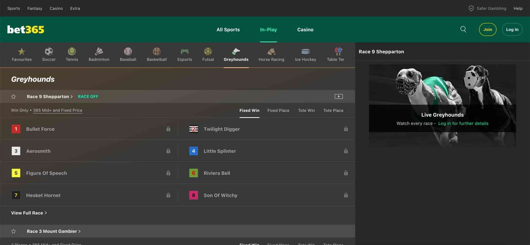530x245 pixels.
Task: Click lock icon beside Son Of Witchy
Action: click(346, 195)
